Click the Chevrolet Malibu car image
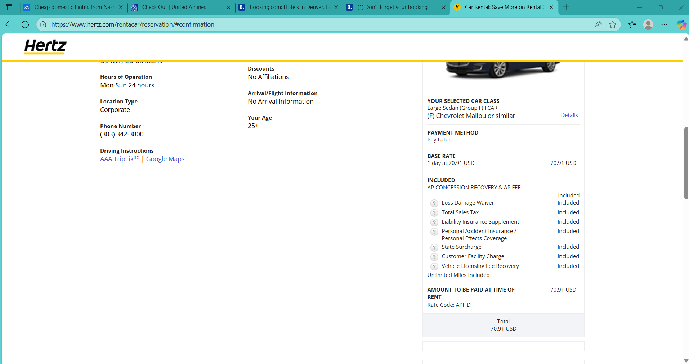 coord(503,70)
